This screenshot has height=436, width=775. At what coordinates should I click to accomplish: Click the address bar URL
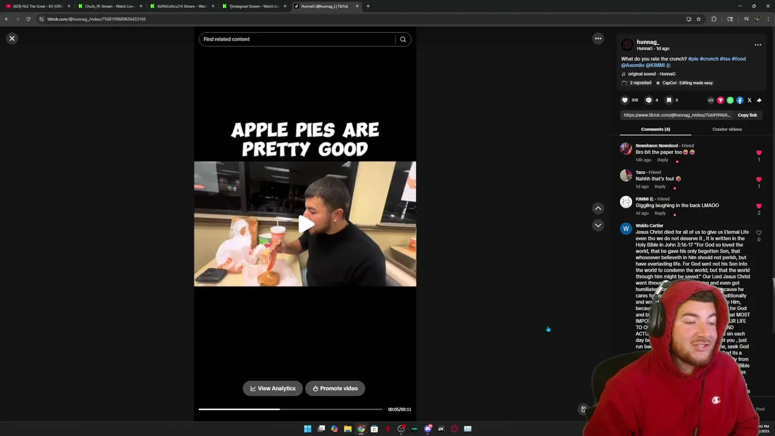coord(96,19)
